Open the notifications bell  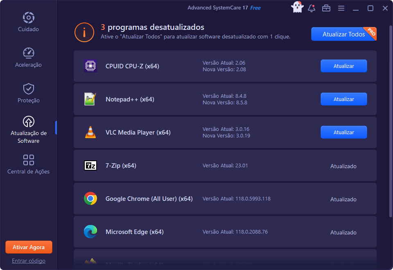312,8
